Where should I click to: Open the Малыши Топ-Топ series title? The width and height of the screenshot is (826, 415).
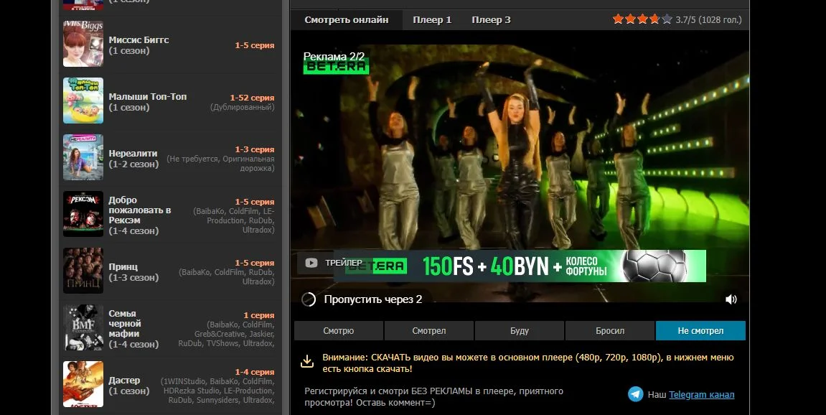pos(148,96)
